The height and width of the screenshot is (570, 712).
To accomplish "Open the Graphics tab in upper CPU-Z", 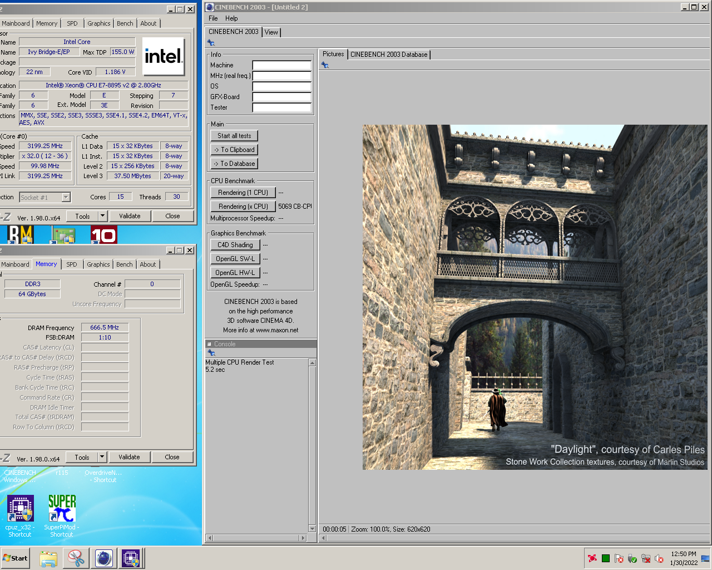I will pyautogui.click(x=99, y=23).
